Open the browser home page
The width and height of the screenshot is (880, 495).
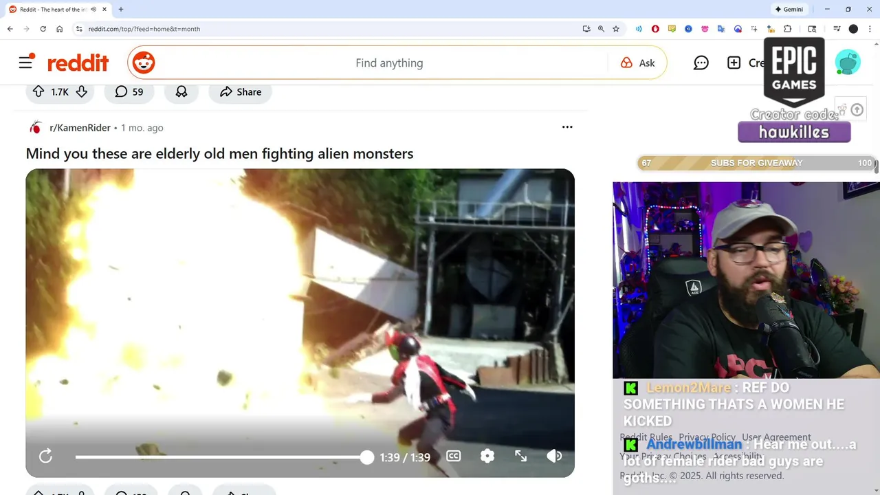coord(60,29)
